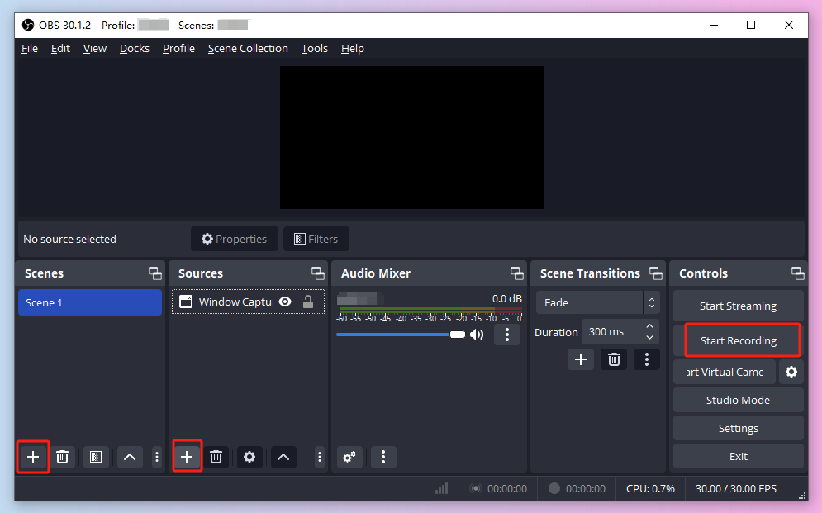This screenshot has height=513, width=822.
Task: Open scene filters icon in Scenes panel
Action: pyautogui.click(x=95, y=457)
